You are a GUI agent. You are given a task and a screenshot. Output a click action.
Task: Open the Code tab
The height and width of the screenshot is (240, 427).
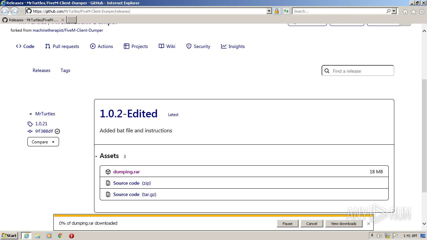pyautogui.click(x=25, y=46)
